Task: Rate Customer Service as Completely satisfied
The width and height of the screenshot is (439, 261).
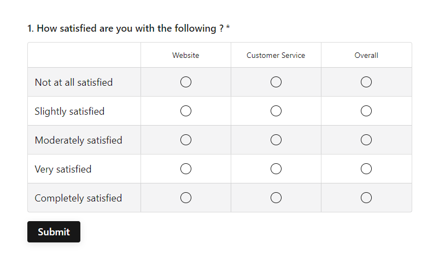Action: click(x=276, y=198)
